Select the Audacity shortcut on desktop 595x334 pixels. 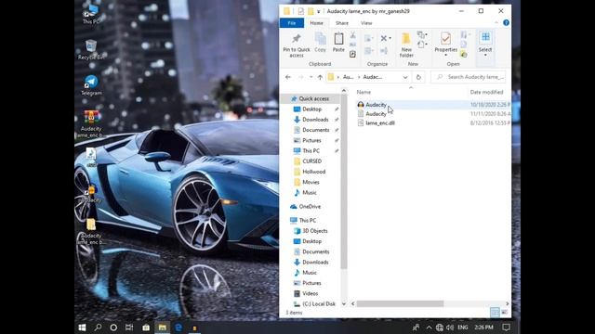pos(91,194)
